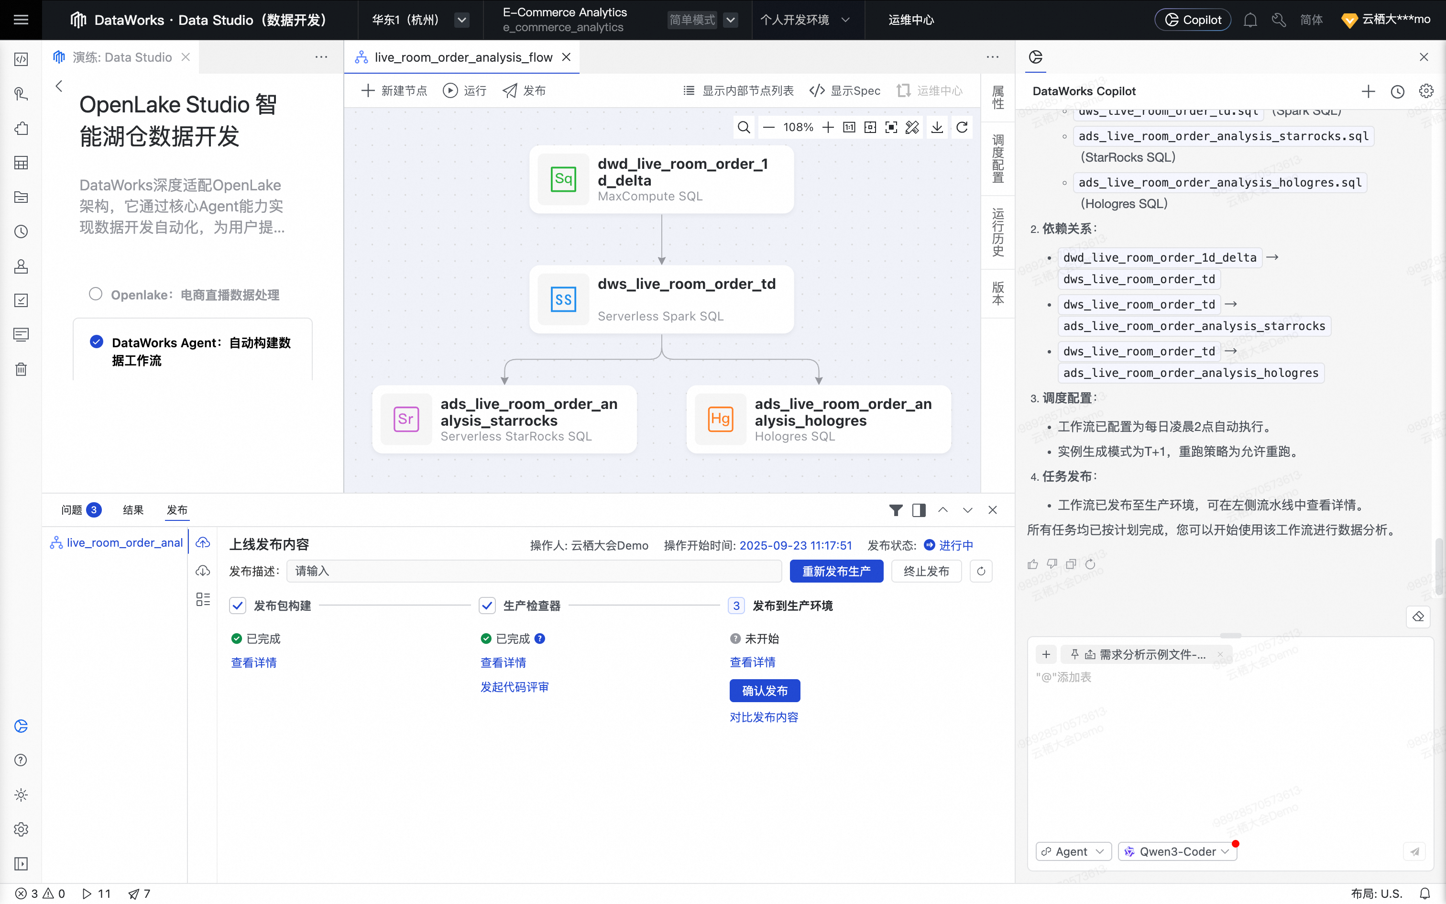Viewport: 1446px width, 904px height.
Task: Filter publish panel with funnel icon
Action: click(896, 510)
